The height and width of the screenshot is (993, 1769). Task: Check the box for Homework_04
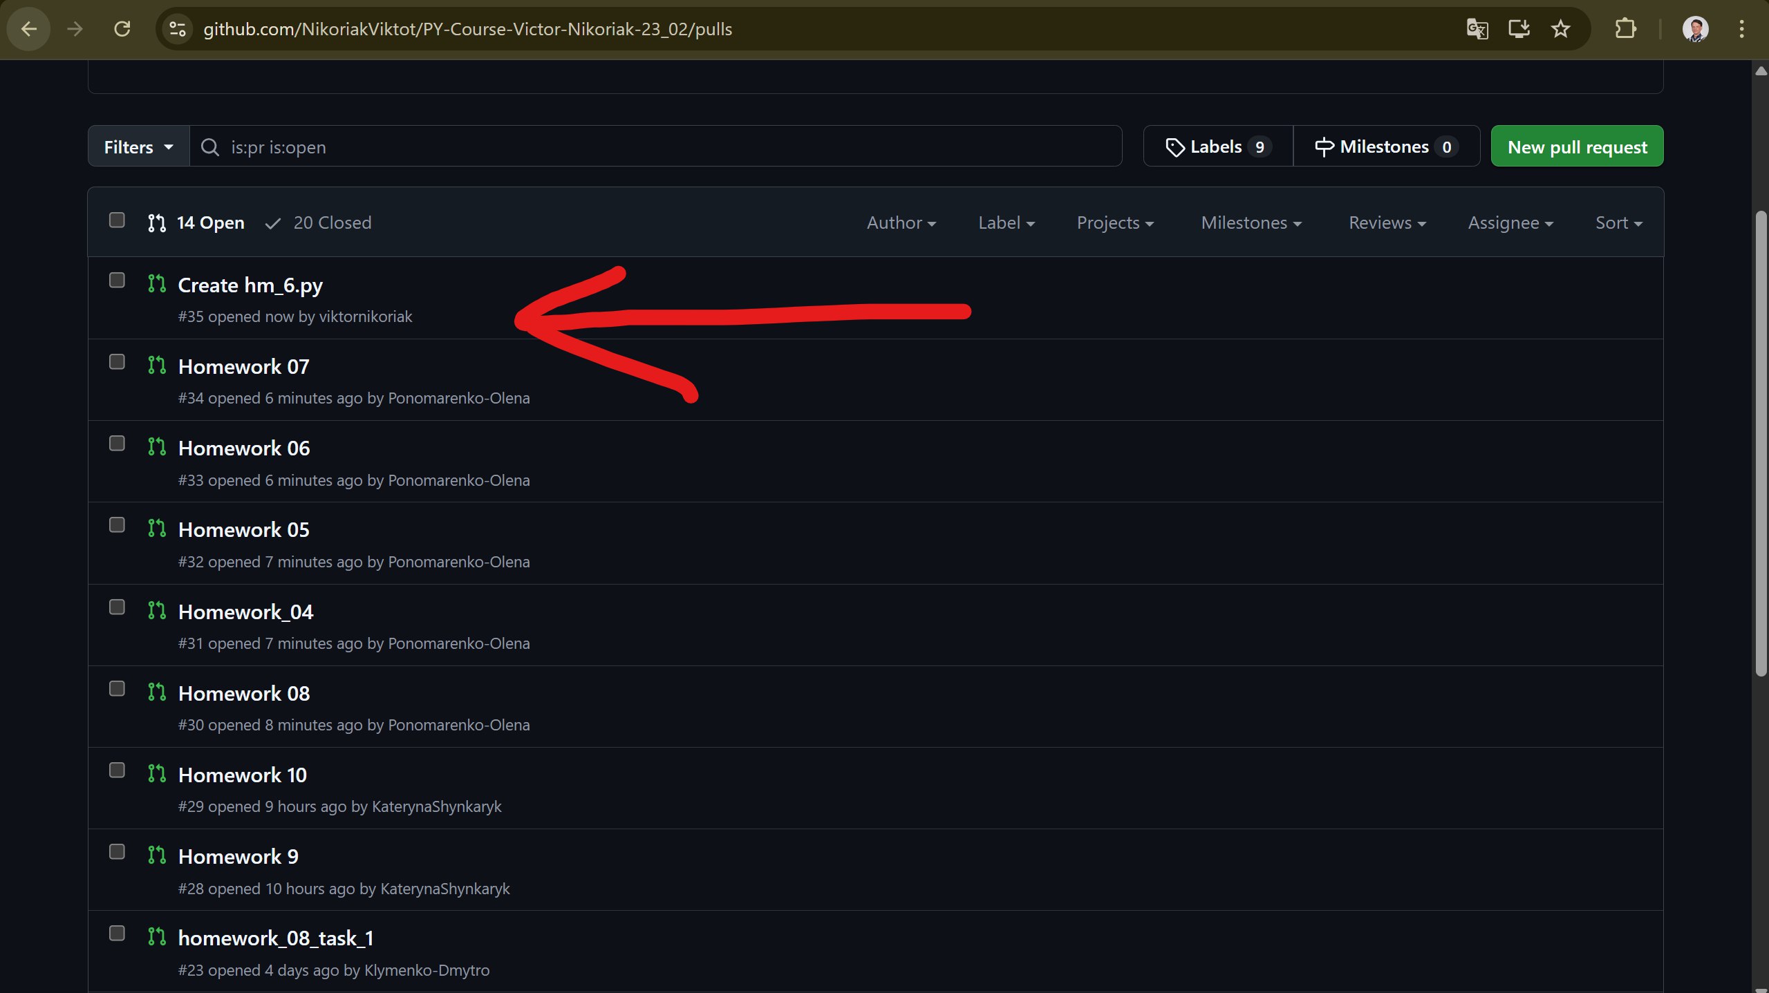point(117,607)
